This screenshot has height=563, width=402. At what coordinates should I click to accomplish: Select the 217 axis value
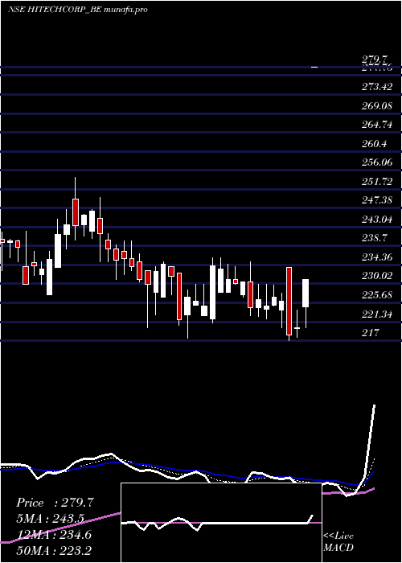[x=370, y=332]
